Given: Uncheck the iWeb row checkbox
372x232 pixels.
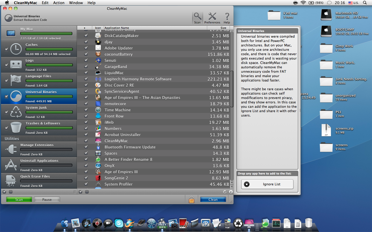Looking at the screenshot, I should pyautogui.click(x=86, y=122).
